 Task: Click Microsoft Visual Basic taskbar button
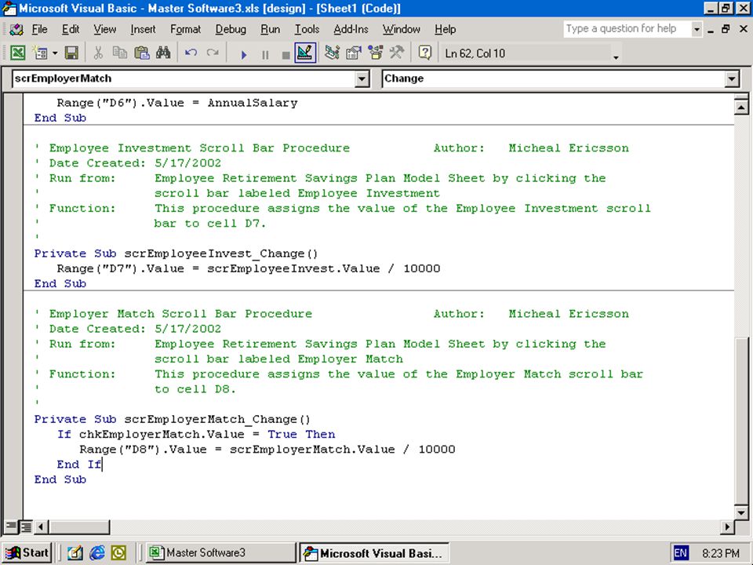pyautogui.click(x=374, y=553)
